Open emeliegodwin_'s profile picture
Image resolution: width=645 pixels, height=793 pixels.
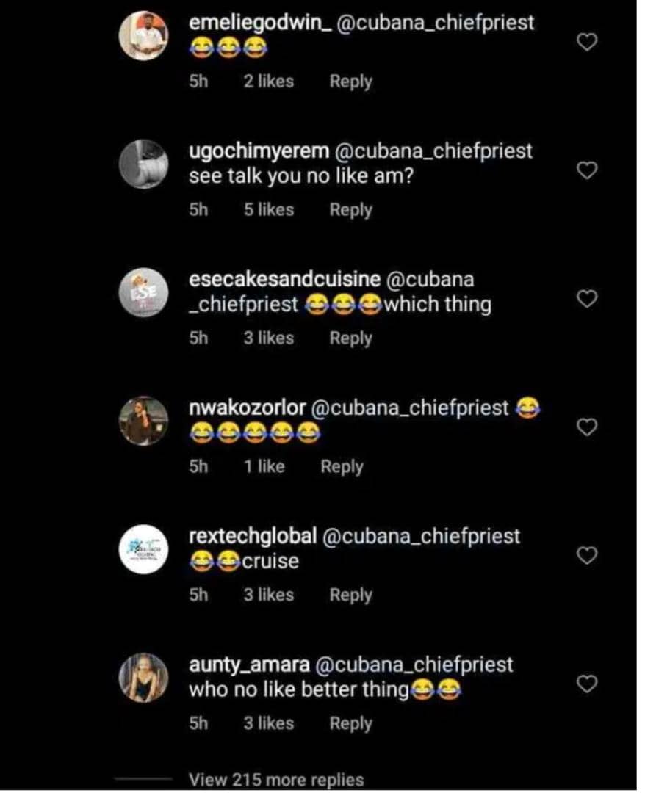[143, 37]
